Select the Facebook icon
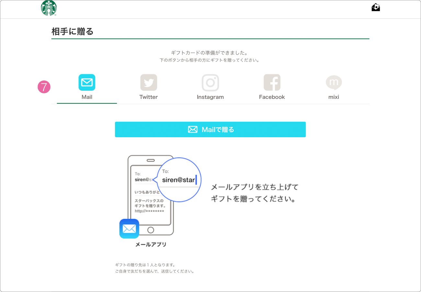 click(272, 82)
